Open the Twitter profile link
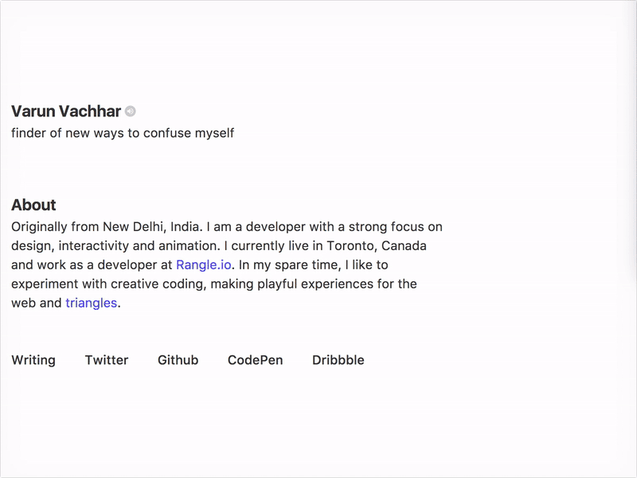Screen dimensions: 637x478 107,360
